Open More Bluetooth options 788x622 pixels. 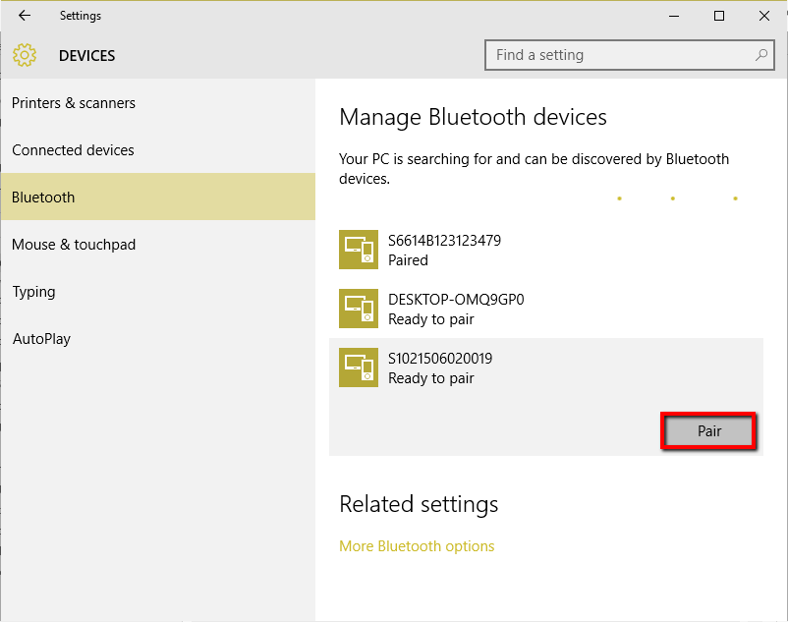pyautogui.click(x=417, y=545)
